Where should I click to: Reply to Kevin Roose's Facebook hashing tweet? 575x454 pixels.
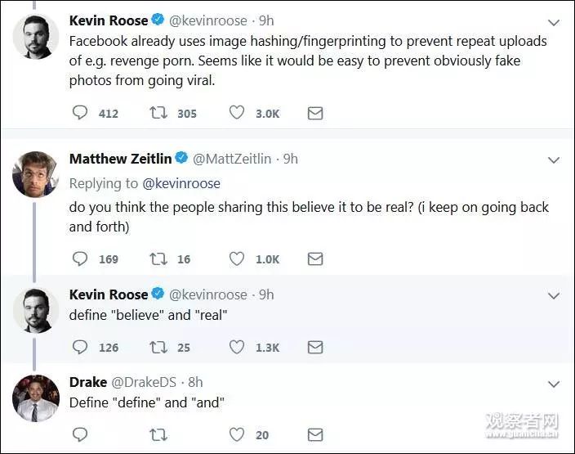point(80,113)
